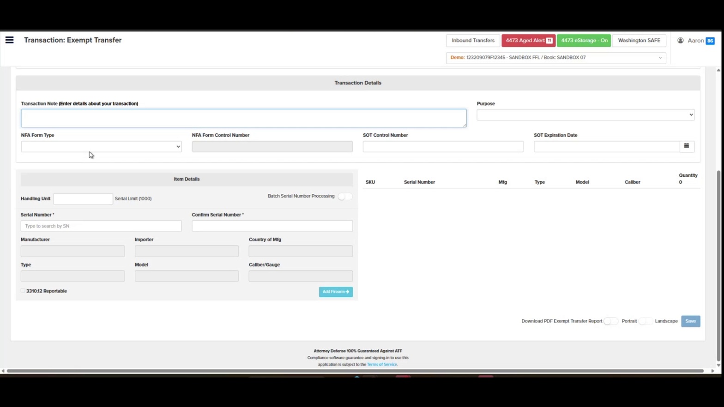
Task: Click the 86 badge next to Aaron
Action: [710, 41]
